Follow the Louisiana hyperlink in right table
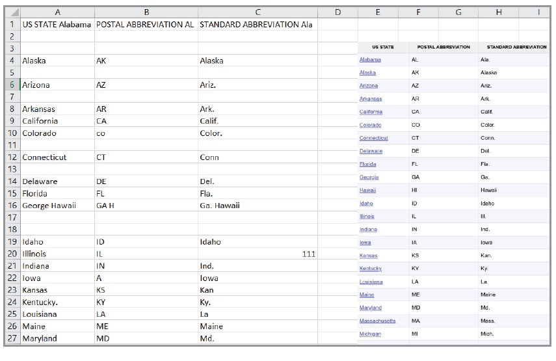556x361 pixels. pyautogui.click(x=371, y=282)
